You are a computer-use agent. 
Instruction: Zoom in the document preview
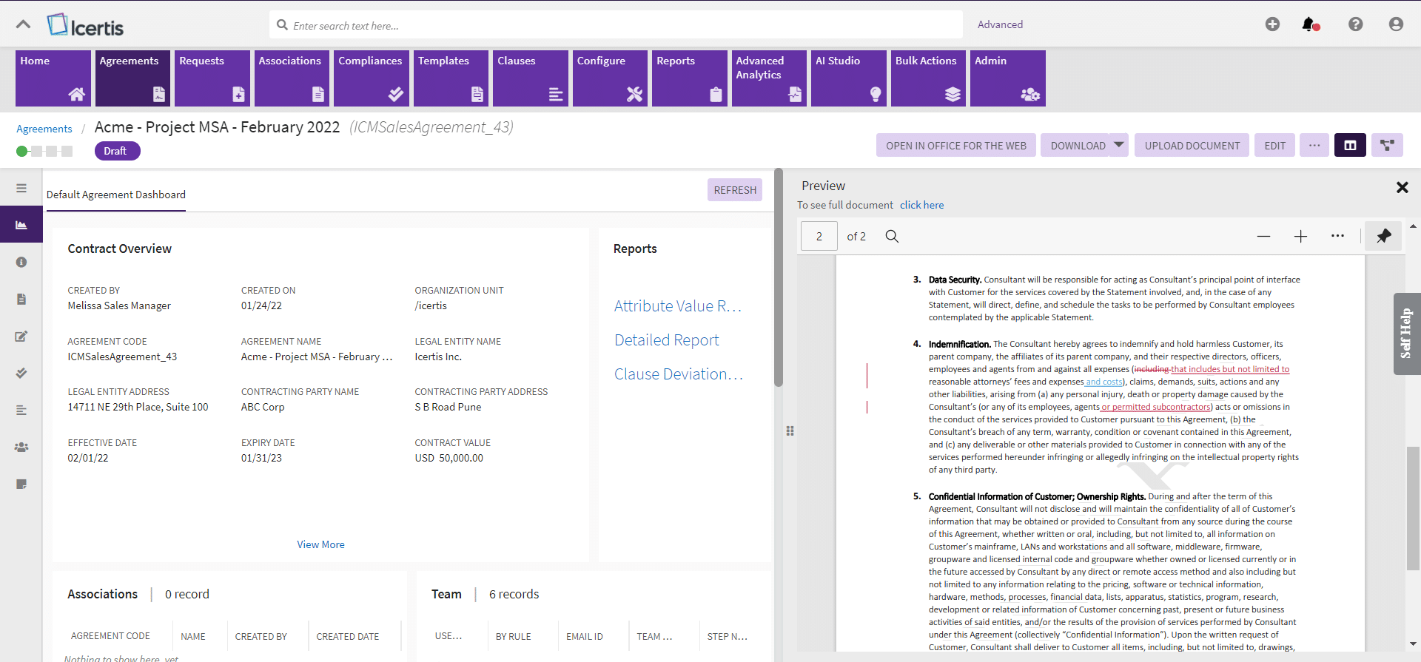[1300, 236]
